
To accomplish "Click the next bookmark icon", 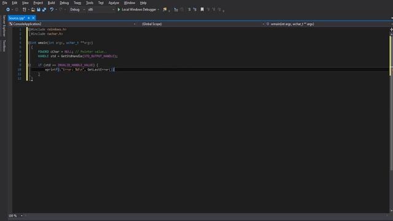I will coord(214,10).
